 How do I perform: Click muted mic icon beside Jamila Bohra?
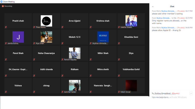pos(6,43)
